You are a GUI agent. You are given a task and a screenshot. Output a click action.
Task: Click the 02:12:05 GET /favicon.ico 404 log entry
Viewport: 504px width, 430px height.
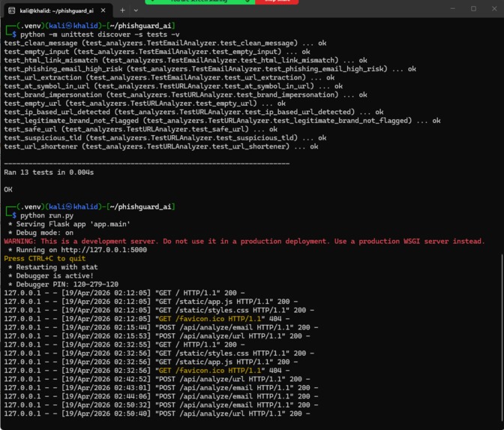pos(146,319)
